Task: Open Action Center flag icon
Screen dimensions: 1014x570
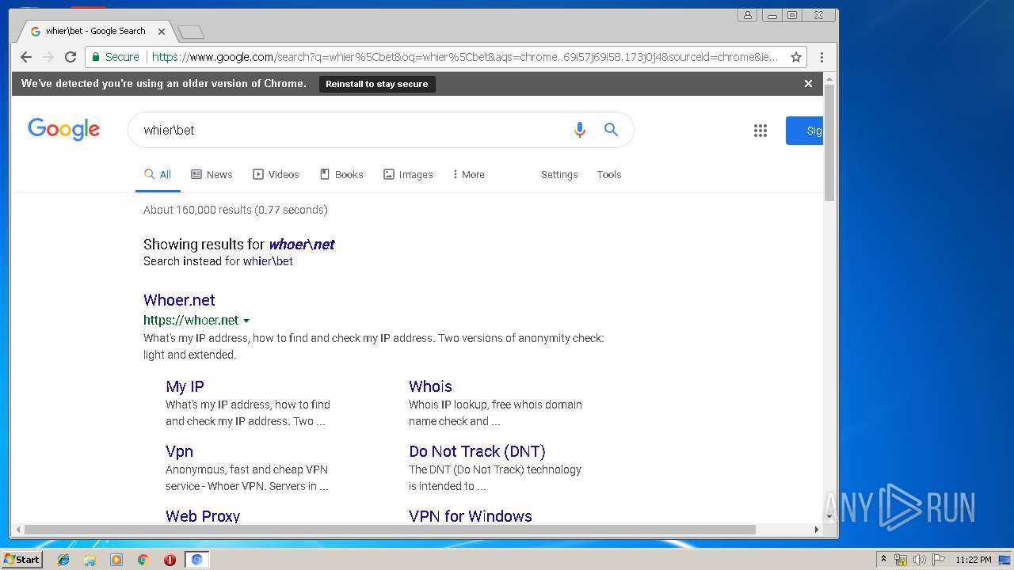Action: pos(939,560)
